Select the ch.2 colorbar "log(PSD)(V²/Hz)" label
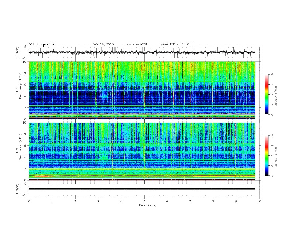The image size is (292, 226). tap(276, 157)
